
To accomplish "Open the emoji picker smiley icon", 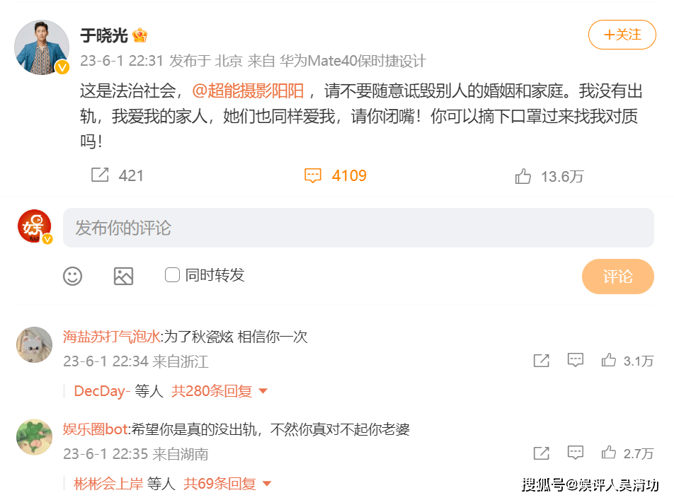I will point(72,276).
